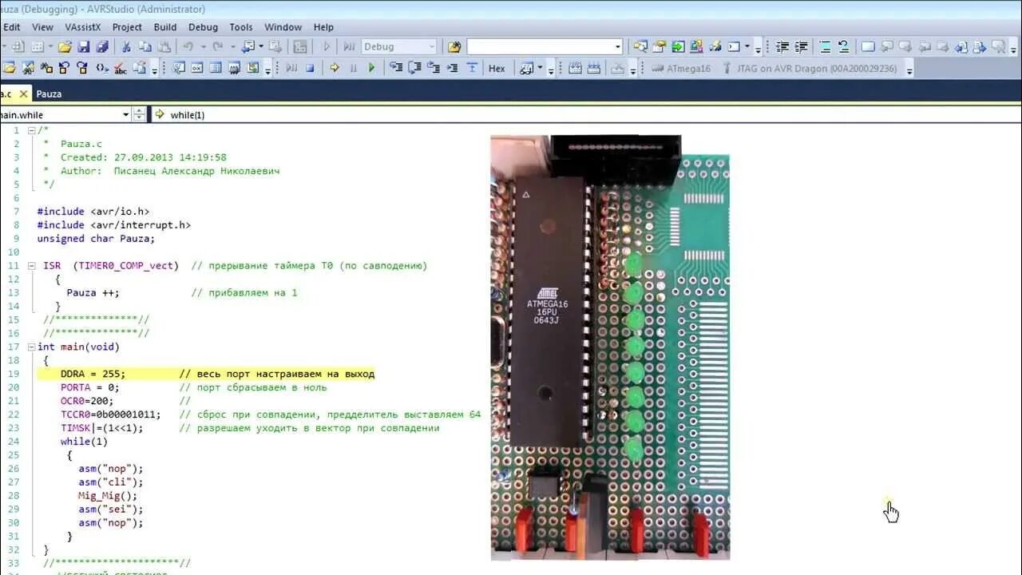Open the search combo box dropdown arrow

617,46
